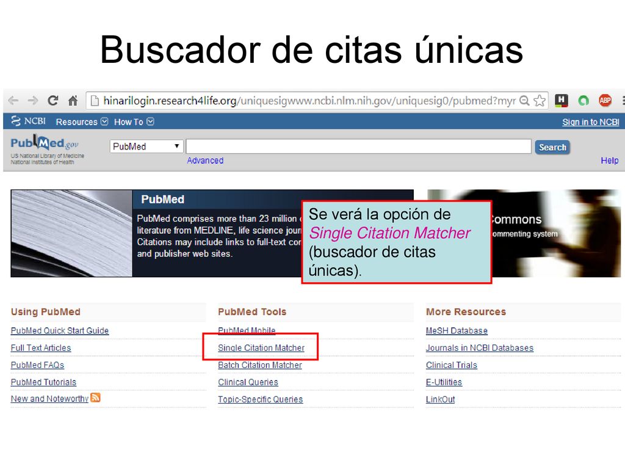The image size is (625, 469).
Task: Open the Advanced search link
Action: click(205, 161)
